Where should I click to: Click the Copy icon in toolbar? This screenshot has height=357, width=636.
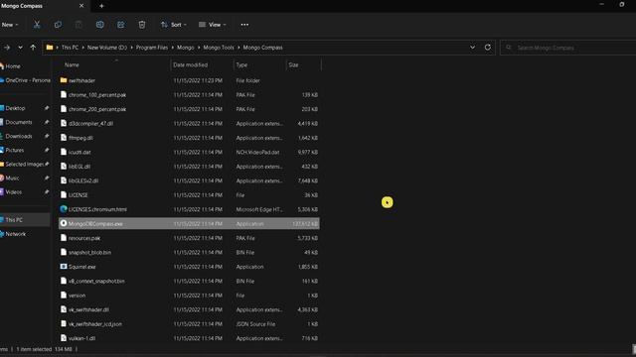(58, 25)
